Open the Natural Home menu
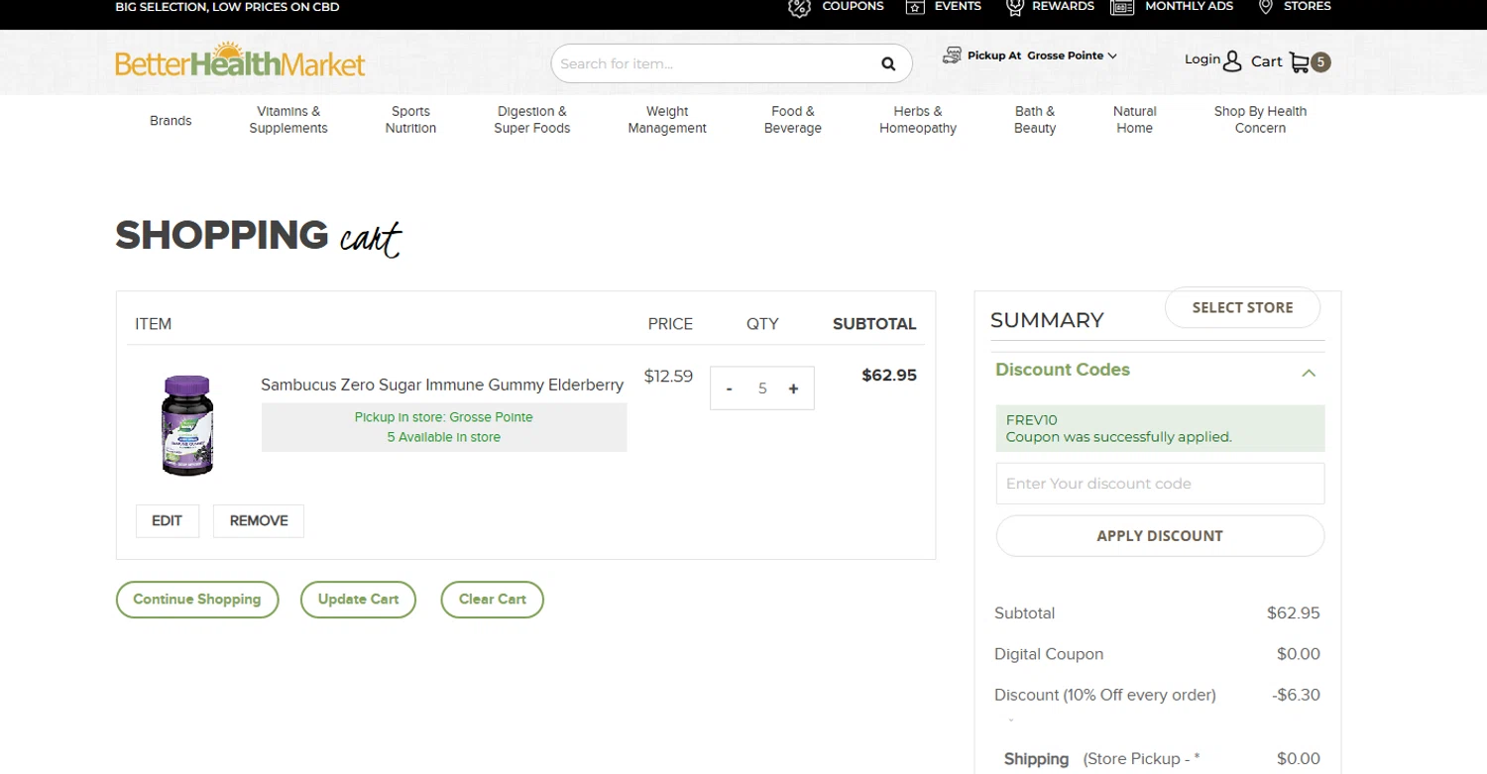 [x=1135, y=120]
